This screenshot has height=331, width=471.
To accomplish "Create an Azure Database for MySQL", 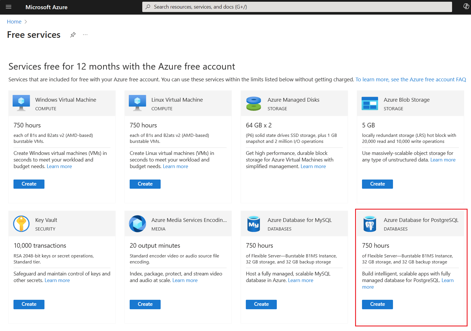I will coord(261,304).
